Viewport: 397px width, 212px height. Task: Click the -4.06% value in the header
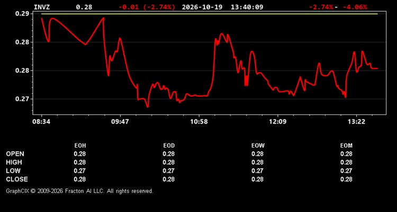click(x=355, y=7)
